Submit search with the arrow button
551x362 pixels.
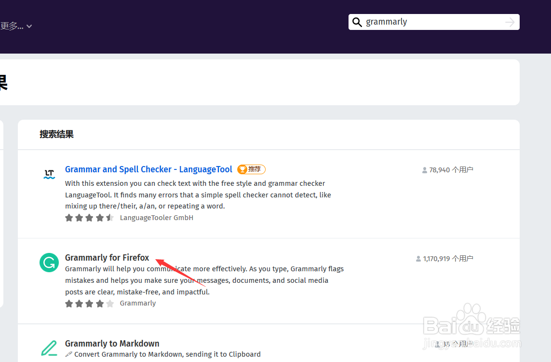510,22
